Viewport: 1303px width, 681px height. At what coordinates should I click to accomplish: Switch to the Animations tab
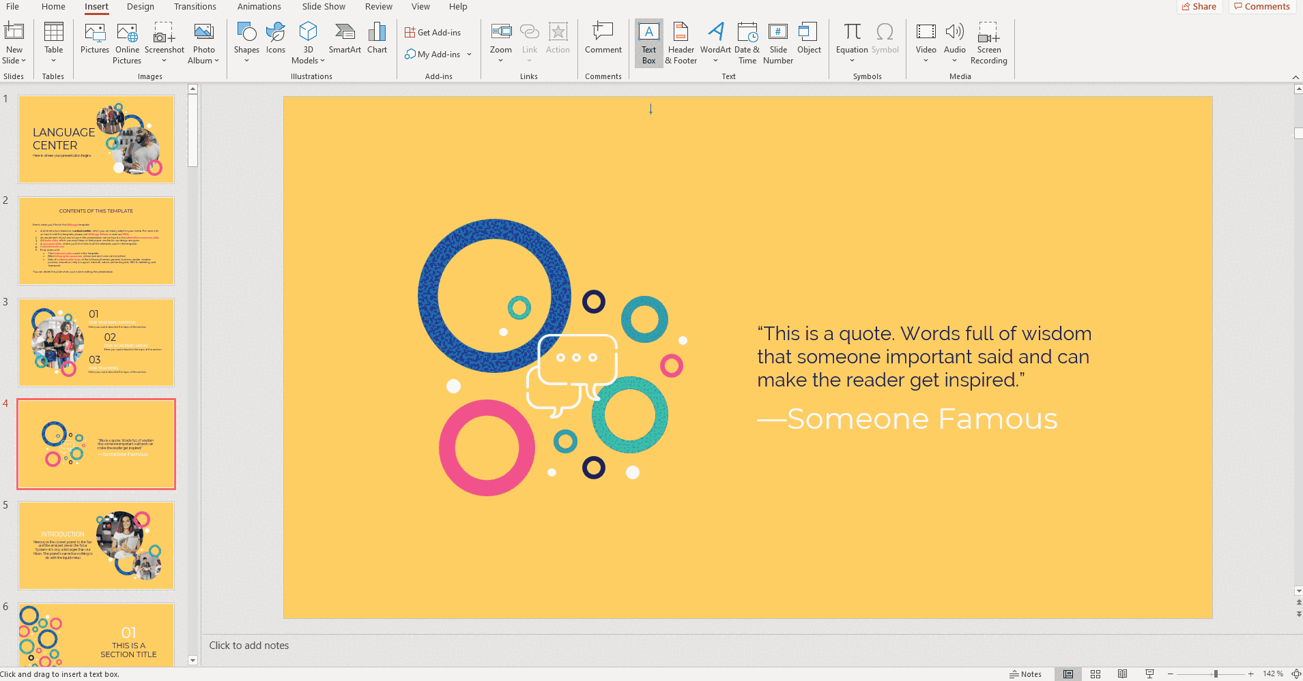[x=259, y=7]
